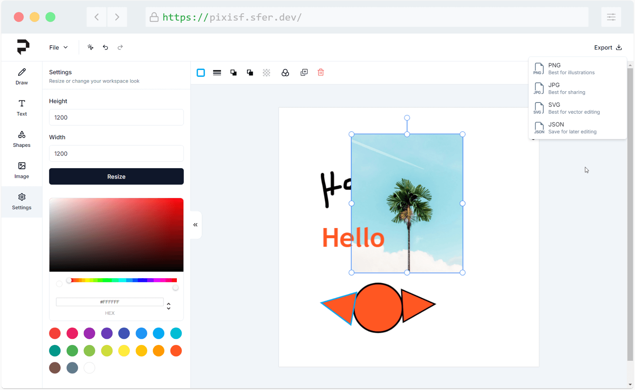
Task: Select the yellow color swatch
Action: point(124,351)
